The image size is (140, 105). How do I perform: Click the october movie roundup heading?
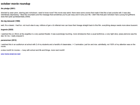[x=16, y=4]
